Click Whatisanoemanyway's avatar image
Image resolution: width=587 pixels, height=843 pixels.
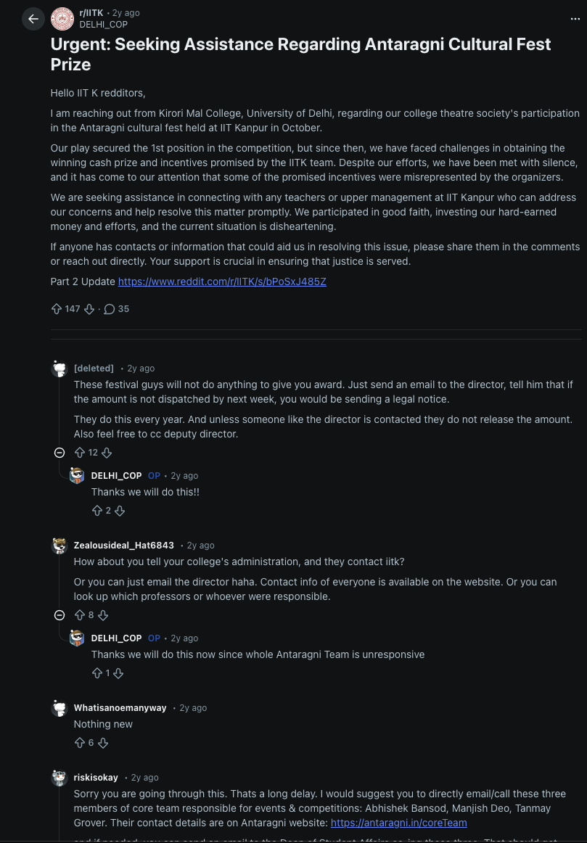[x=59, y=708]
